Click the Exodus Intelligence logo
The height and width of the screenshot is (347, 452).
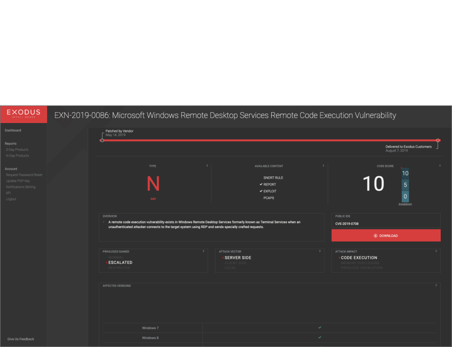(24, 113)
